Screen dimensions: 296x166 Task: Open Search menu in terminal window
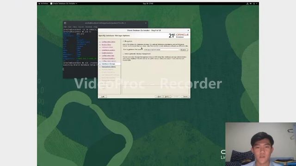81,27
